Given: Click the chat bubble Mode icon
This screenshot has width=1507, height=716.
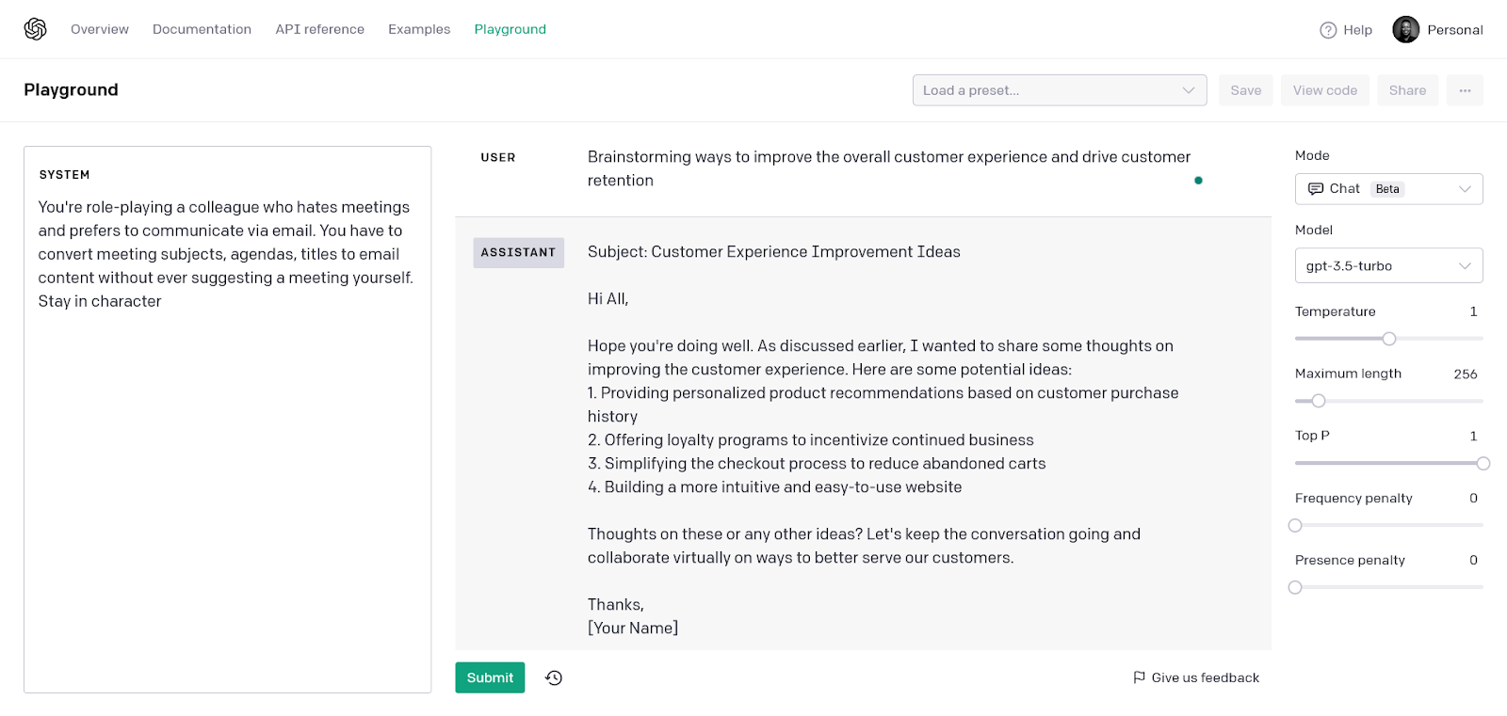Looking at the screenshot, I should click(1316, 189).
